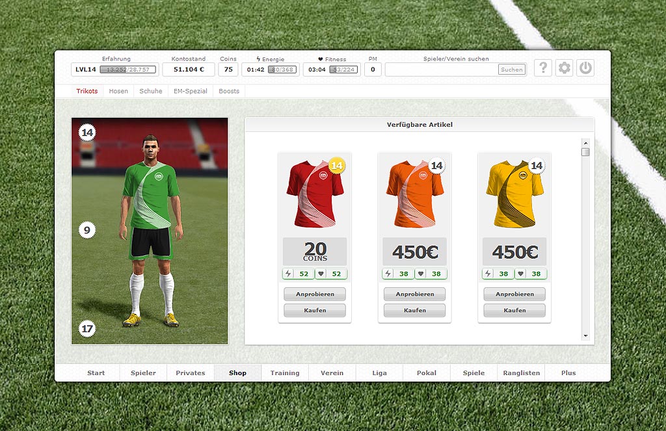
Task: Click the Suchen search button
Action: [512, 70]
